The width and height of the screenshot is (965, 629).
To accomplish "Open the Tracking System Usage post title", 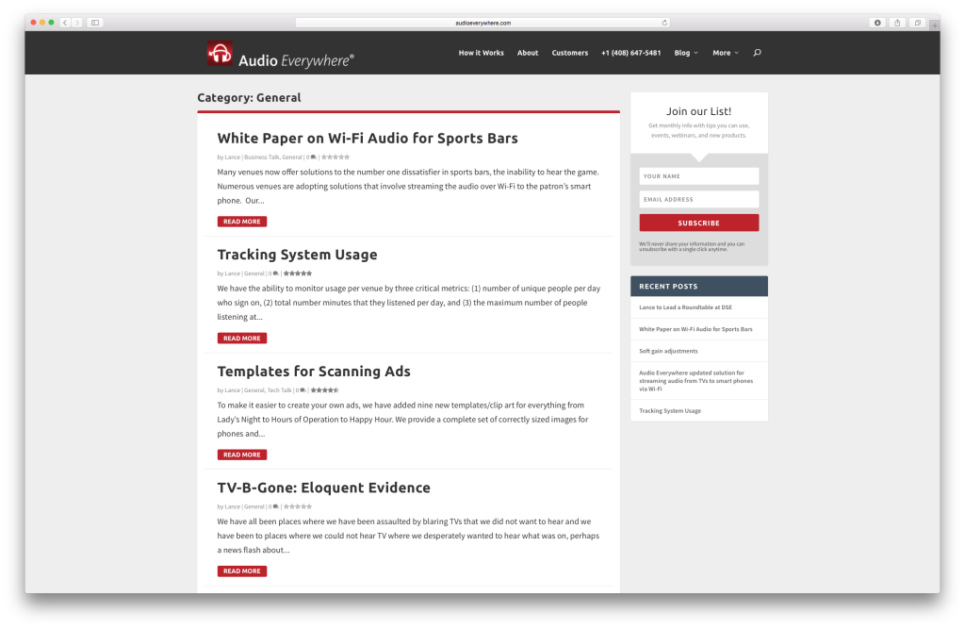I will pyautogui.click(x=297, y=255).
